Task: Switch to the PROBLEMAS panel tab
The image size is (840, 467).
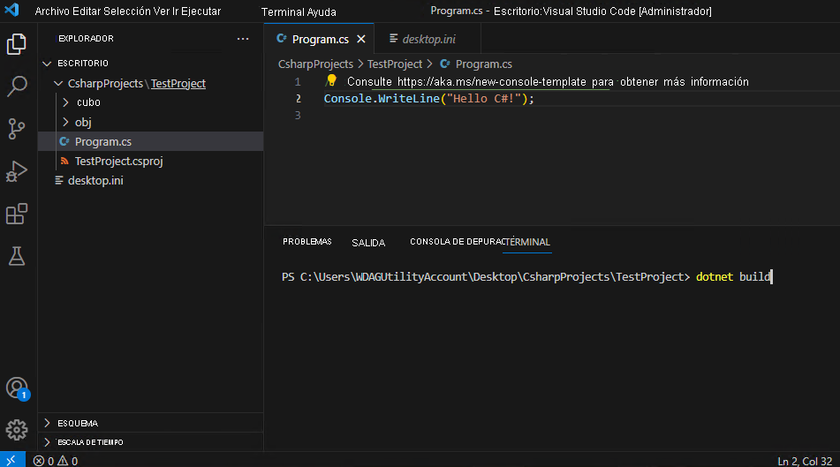Action: 307,242
